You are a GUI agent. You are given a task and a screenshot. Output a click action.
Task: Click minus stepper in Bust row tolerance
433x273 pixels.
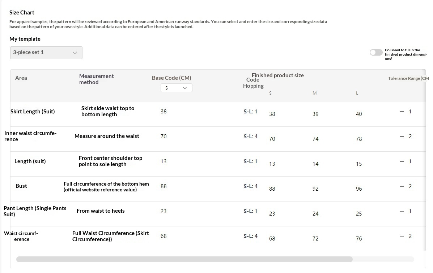(402, 186)
